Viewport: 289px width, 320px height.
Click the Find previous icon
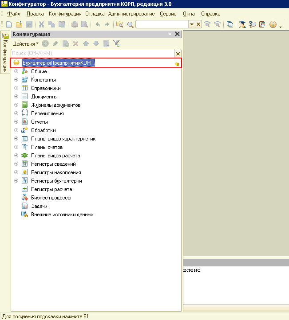point(217,24)
